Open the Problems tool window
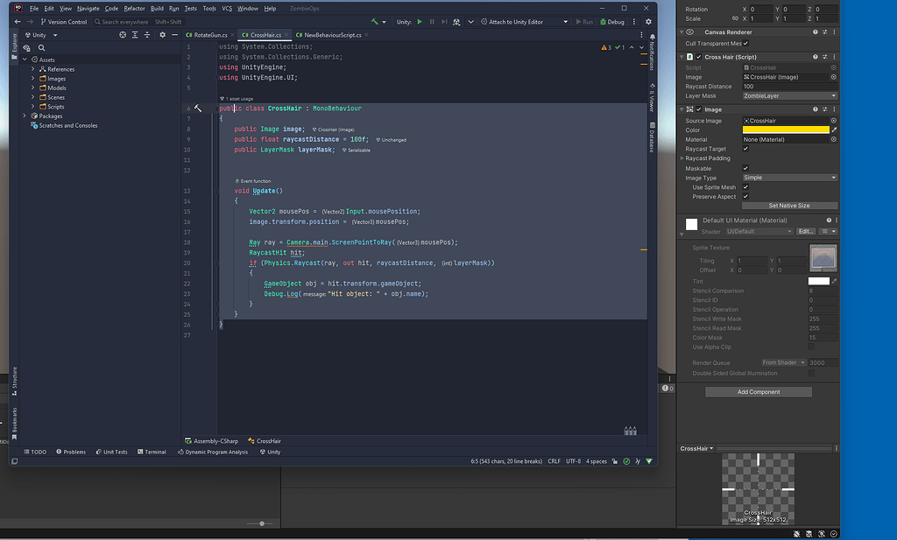Screen dimensions: 897x540 70,452
